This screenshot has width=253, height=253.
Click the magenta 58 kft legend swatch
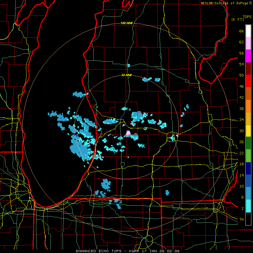point(248,56)
